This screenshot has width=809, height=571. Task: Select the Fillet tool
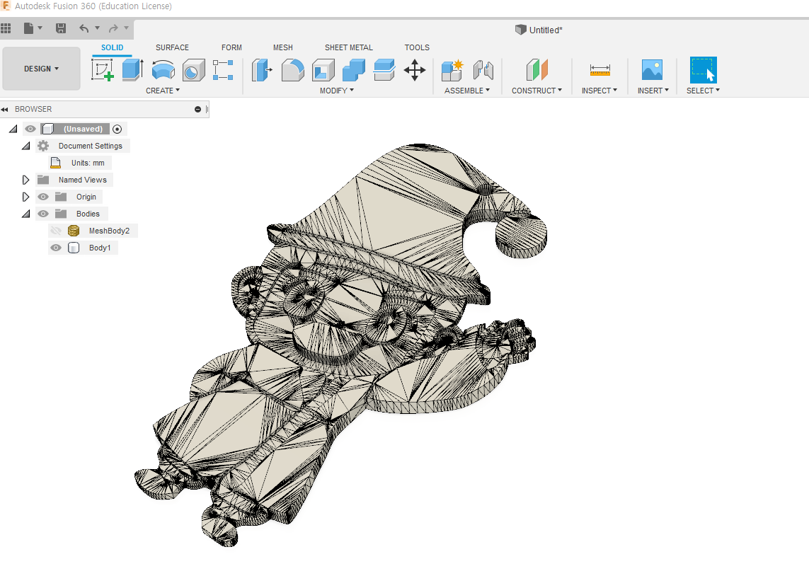click(x=292, y=70)
